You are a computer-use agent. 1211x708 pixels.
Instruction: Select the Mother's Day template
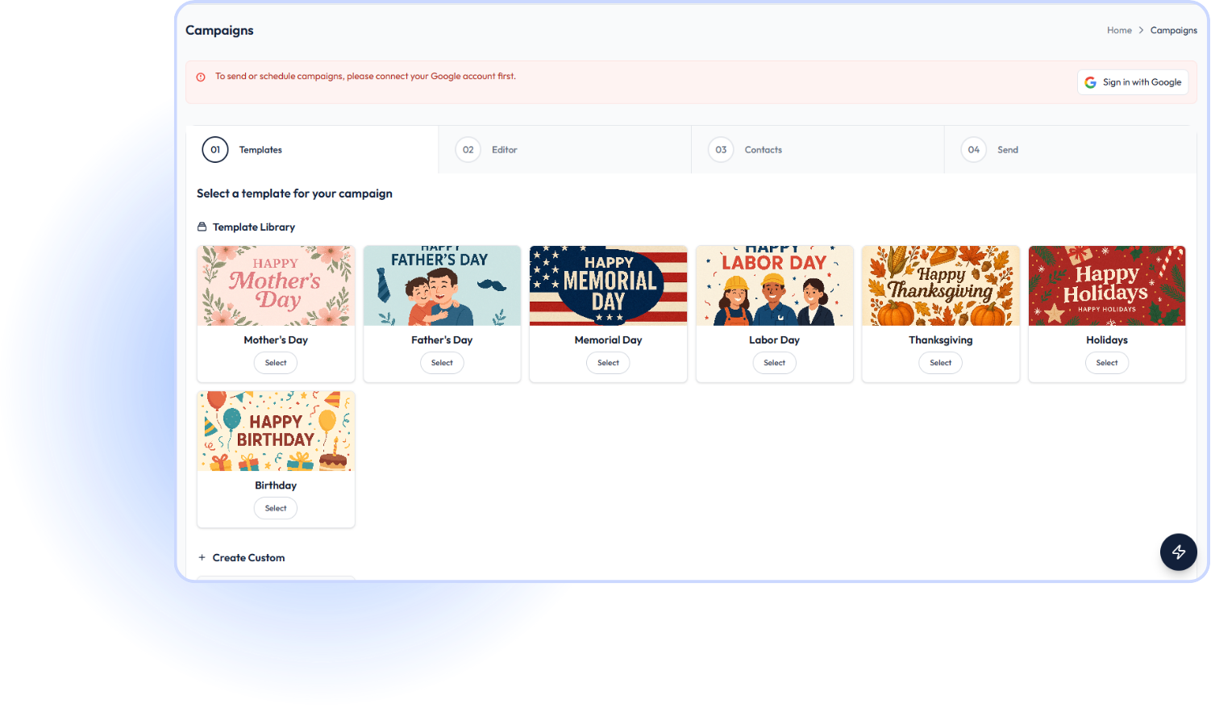tap(276, 363)
